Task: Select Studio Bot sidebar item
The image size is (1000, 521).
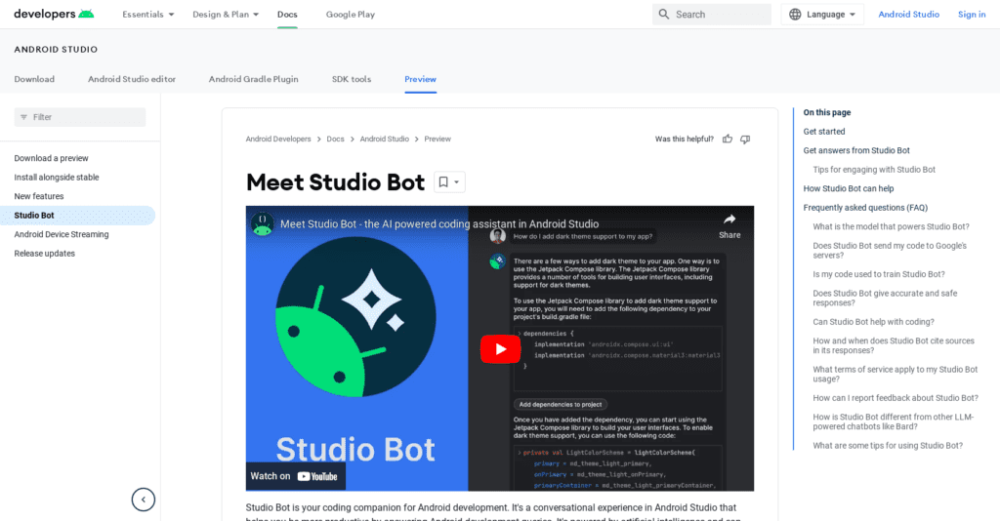Action: click(x=77, y=216)
